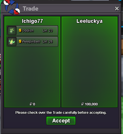Close the Trade window with X
Screen dimensions: 123x134
coord(117,9)
